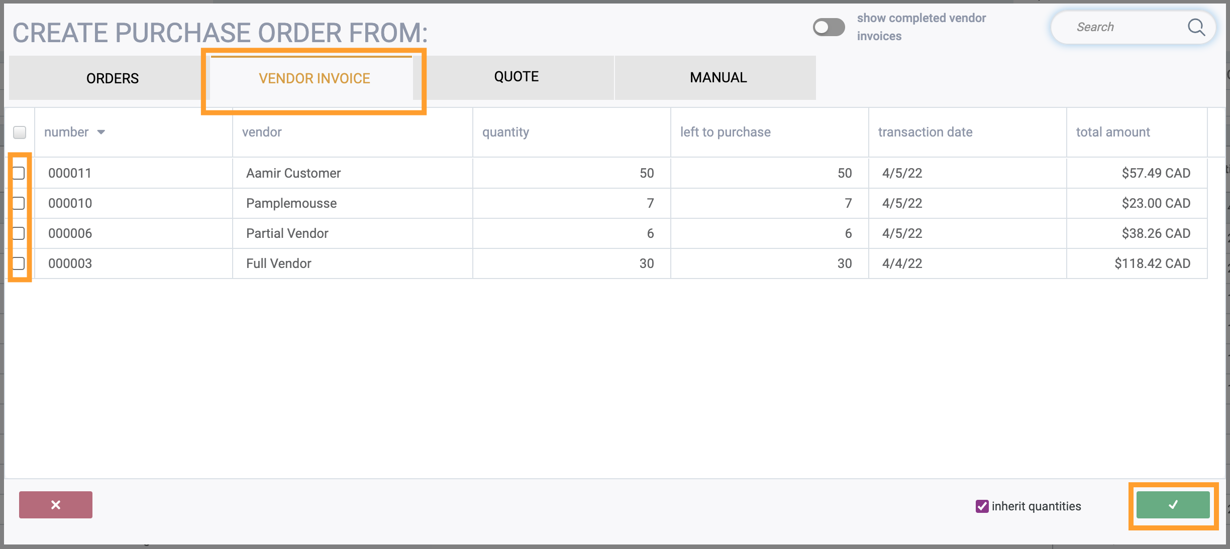Sort by transaction date column header

925,132
